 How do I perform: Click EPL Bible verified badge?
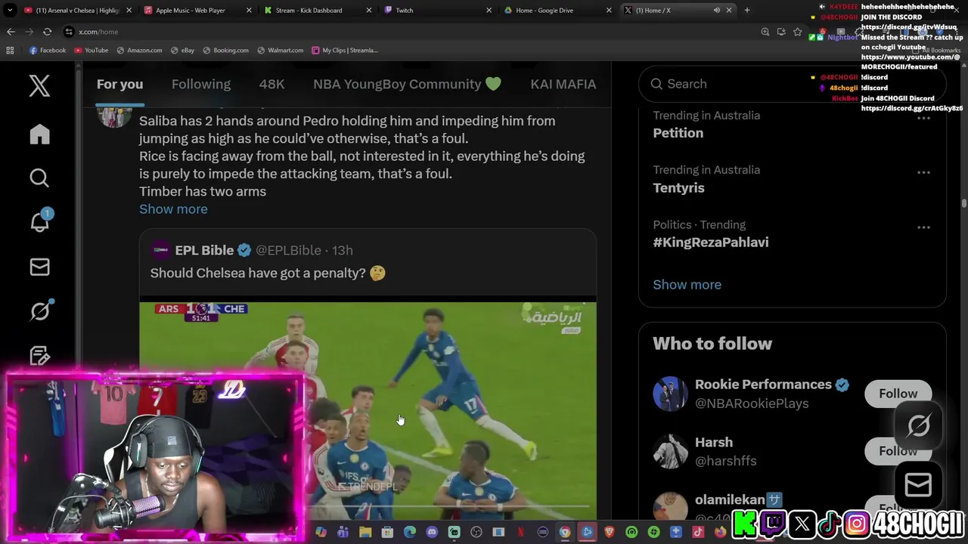click(x=244, y=250)
